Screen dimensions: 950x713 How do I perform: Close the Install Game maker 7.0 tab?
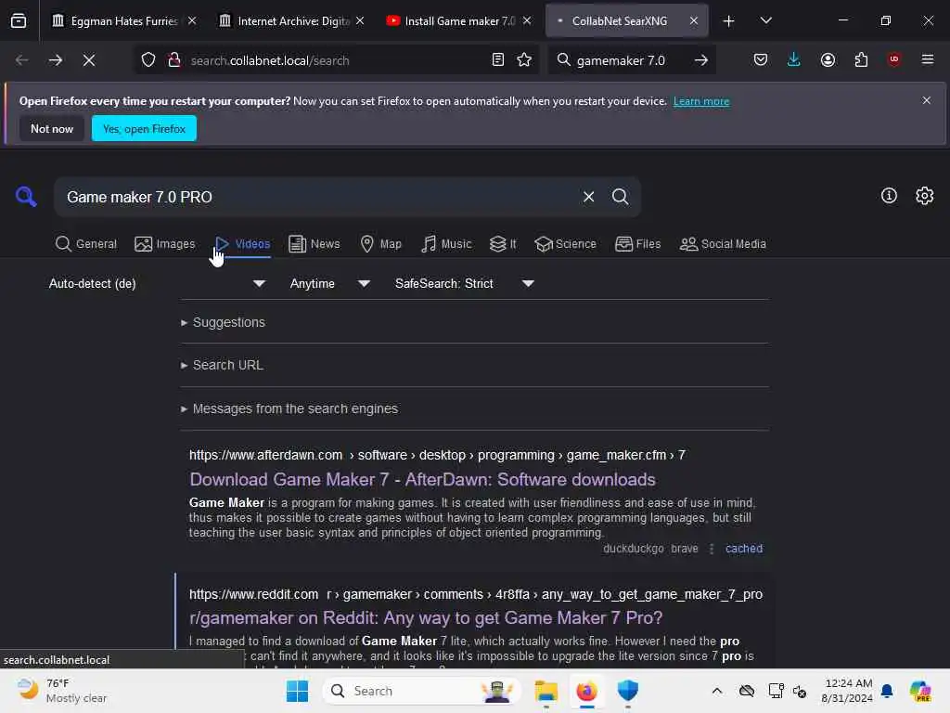[527, 20]
